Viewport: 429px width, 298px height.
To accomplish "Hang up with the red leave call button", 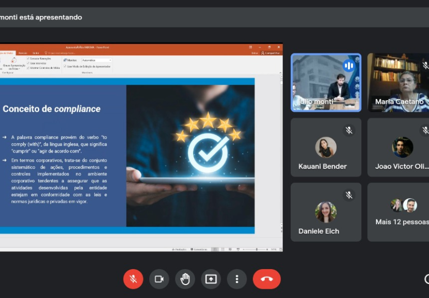I will pyautogui.click(x=266, y=279).
